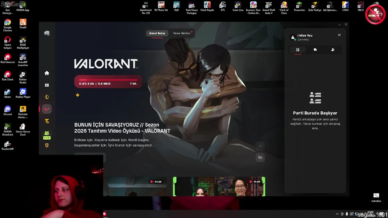This screenshot has width=388, height=218.
Task: Open the all games grid icon
Action: point(47,85)
